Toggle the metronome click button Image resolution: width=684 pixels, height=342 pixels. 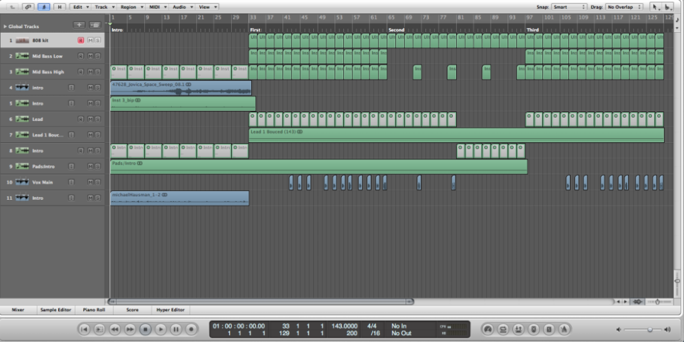(564, 329)
